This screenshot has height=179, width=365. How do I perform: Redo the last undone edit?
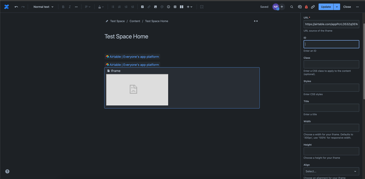[23, 7]
